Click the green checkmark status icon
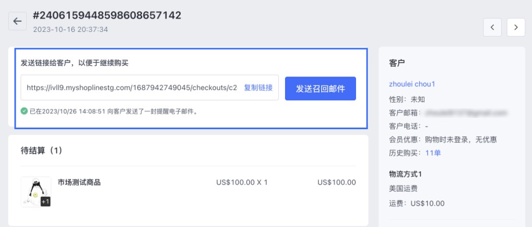The height and width of the screenshot is (227, 532). point(24,110)
